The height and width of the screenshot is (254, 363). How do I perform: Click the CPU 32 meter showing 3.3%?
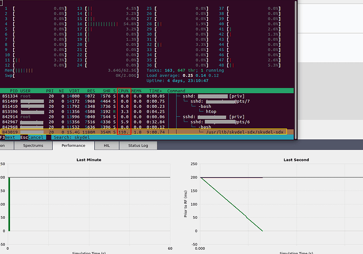[177, 45]
